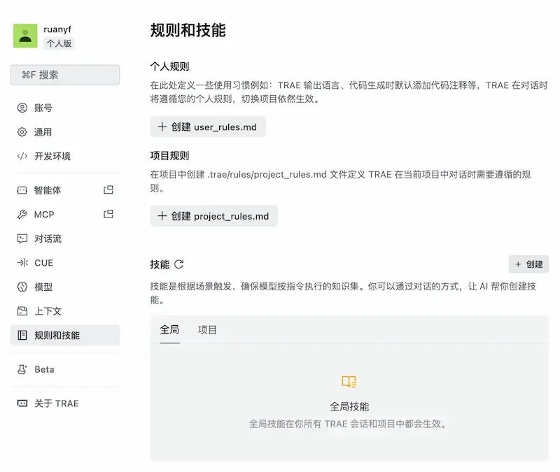Select the CUE menu item

tap(65, 263)
